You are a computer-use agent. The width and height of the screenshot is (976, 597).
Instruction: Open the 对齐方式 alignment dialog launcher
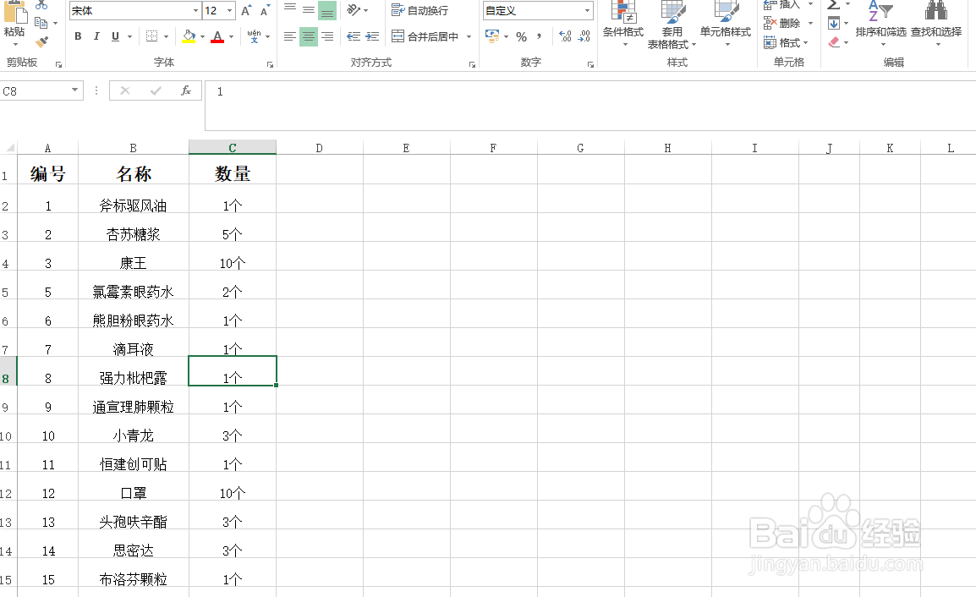pyautogui.click(x=473, y=64)
